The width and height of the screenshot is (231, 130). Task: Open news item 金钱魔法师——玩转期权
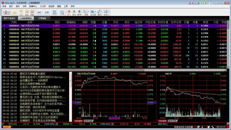click(34, 81)
